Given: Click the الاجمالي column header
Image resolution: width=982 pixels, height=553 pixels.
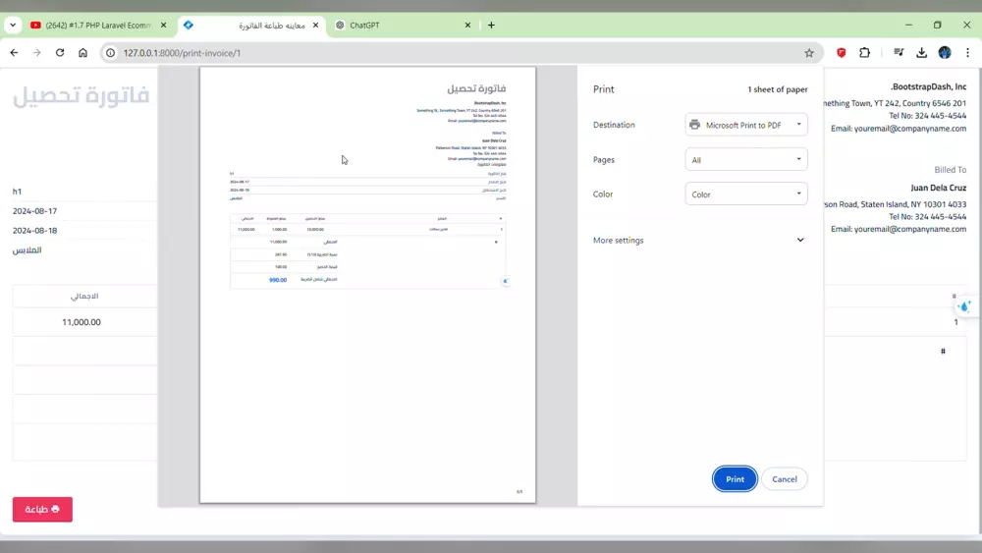Looking at the screenshot, I should click(x=83, y=296).
